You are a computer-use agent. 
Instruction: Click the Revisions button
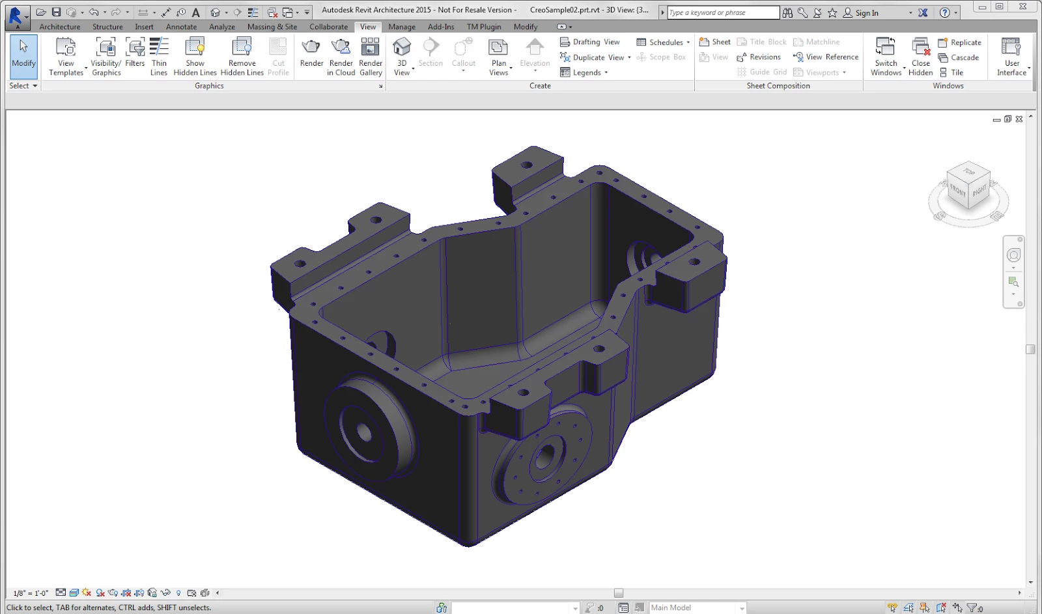tap(759, 57)
